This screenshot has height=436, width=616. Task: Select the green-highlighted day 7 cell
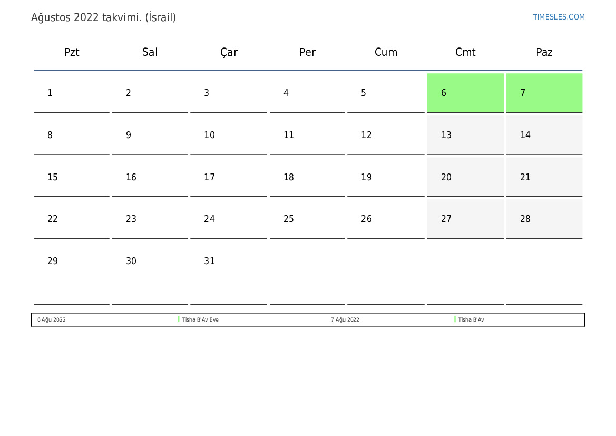(544, 93)
